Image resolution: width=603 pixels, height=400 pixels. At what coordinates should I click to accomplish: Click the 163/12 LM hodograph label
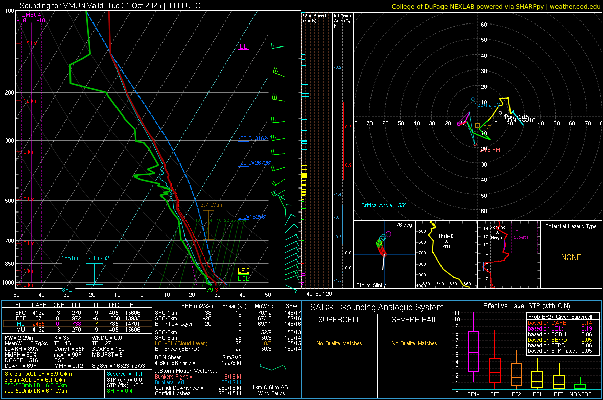pyautogui.click(x=487, y=105)
